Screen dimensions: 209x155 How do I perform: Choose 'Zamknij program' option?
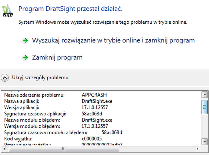point(57,57)
